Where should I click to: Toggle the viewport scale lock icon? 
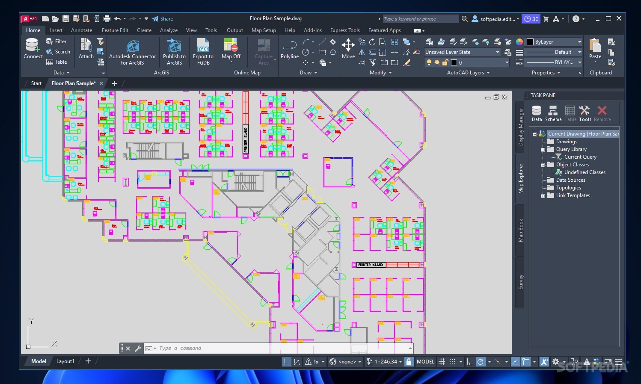coord(409,362)
